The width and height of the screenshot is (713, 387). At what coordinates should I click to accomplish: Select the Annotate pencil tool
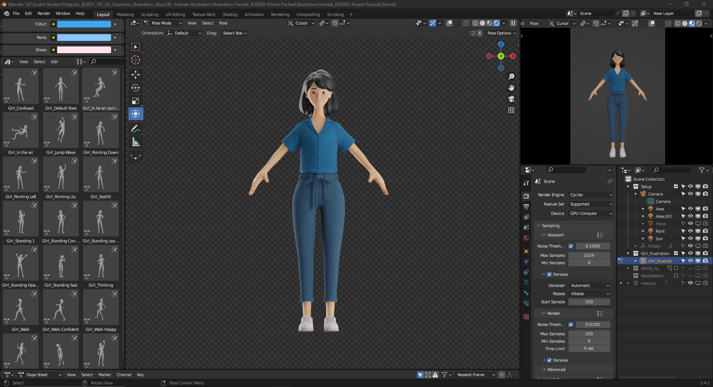136,129
